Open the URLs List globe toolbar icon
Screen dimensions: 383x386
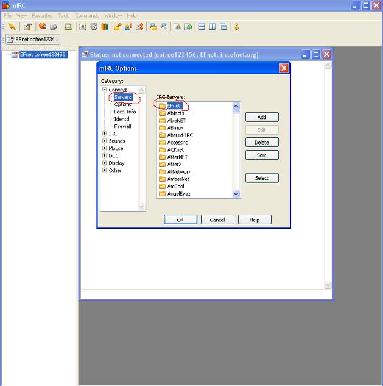[x=188, y=27]
